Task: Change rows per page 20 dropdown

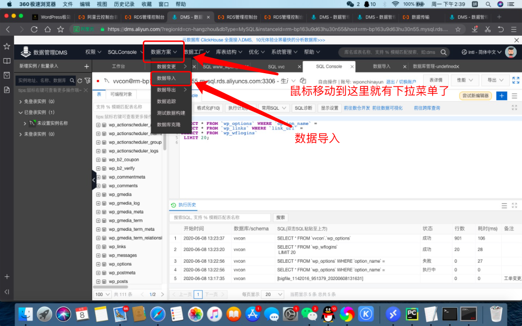Action: pos(273,295)
